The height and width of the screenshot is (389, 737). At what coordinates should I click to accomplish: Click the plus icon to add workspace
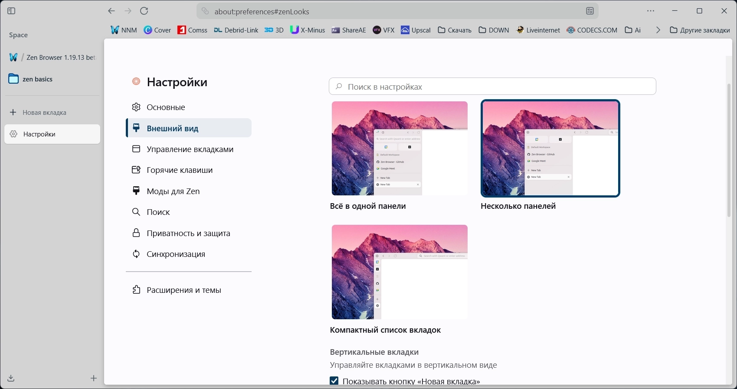click(94, 379)
